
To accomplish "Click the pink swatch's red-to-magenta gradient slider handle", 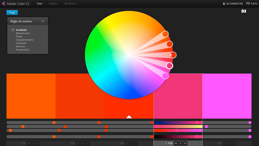I will coord(177,130).
